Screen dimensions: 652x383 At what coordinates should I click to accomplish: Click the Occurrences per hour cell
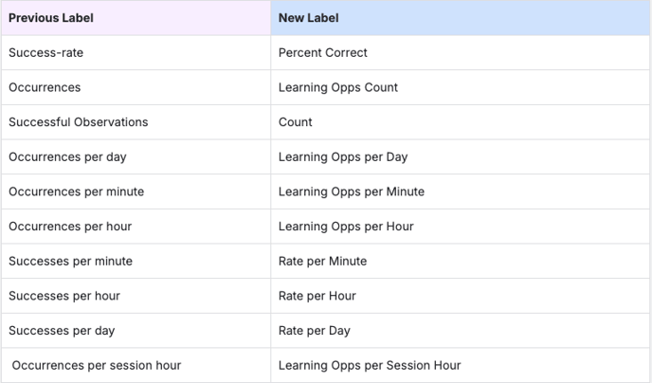pyautogui.click(x=70, y=227)
